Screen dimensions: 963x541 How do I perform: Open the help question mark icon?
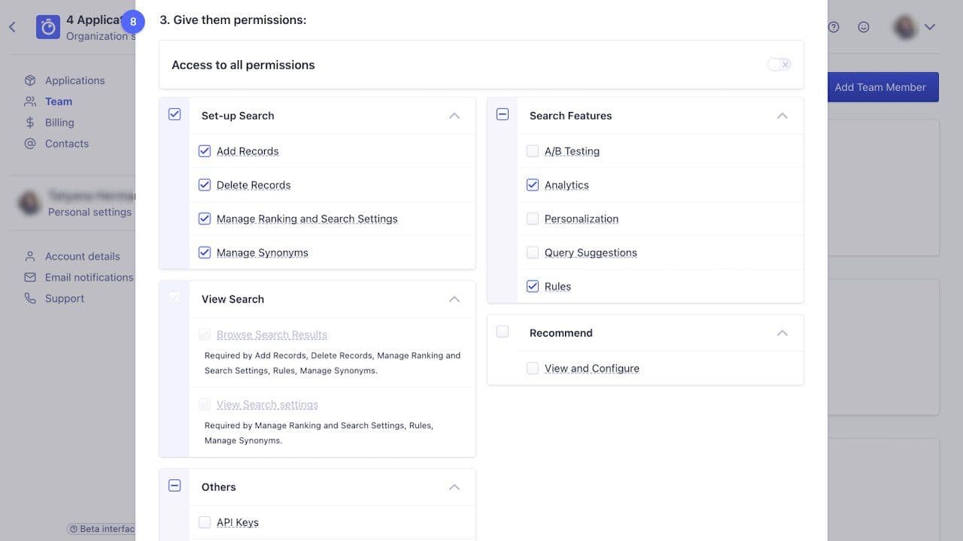[x=834, y=27]
